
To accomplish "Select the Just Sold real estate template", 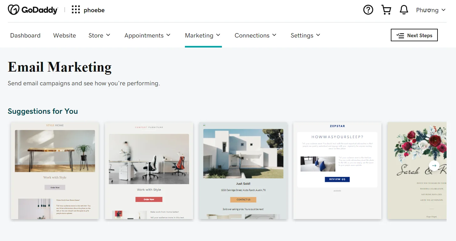I will pyautogui.click(x=243, y=171).
